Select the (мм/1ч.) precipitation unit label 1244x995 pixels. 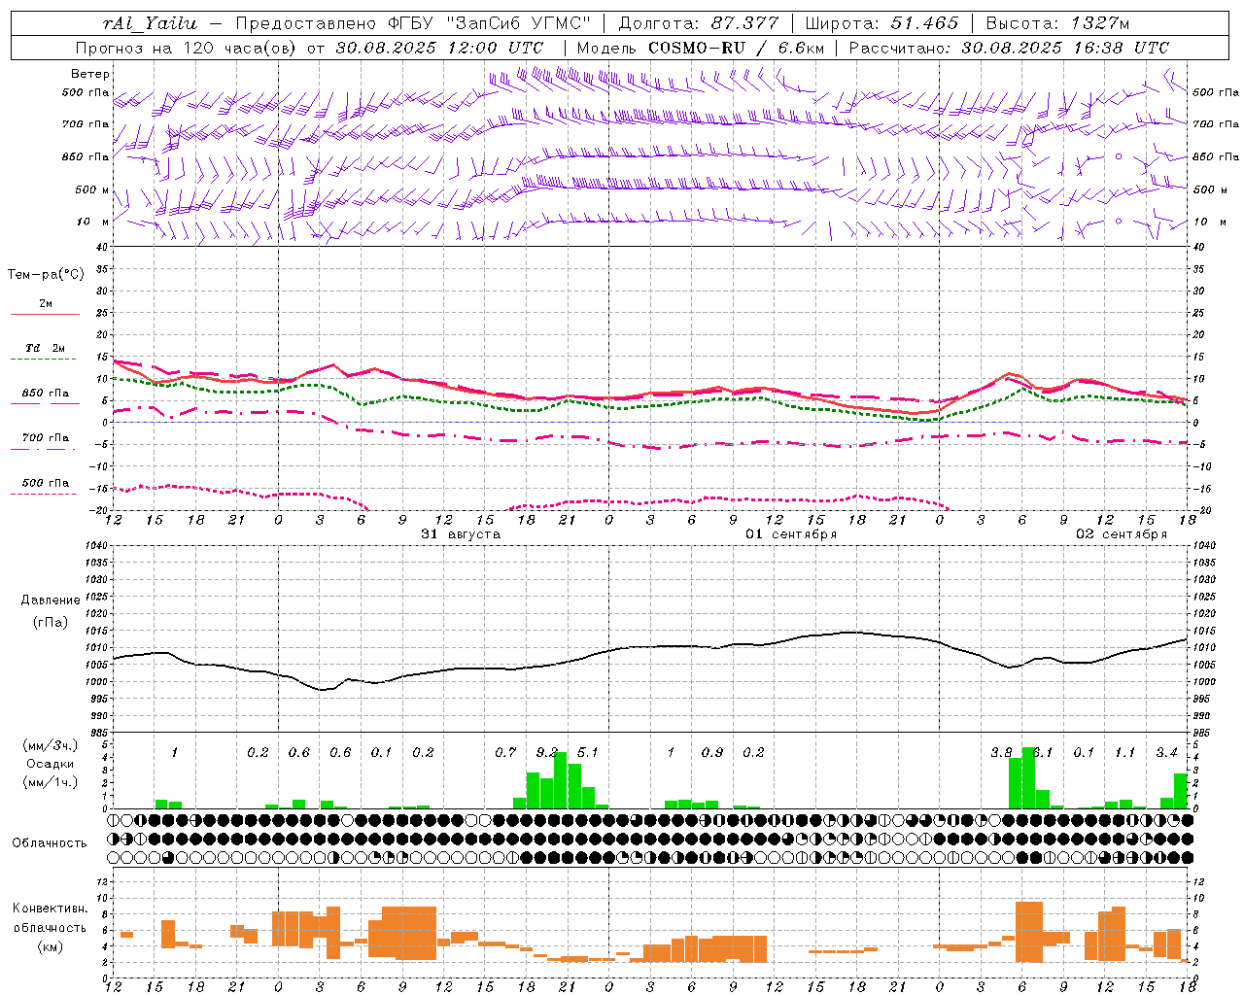[50, 782]
